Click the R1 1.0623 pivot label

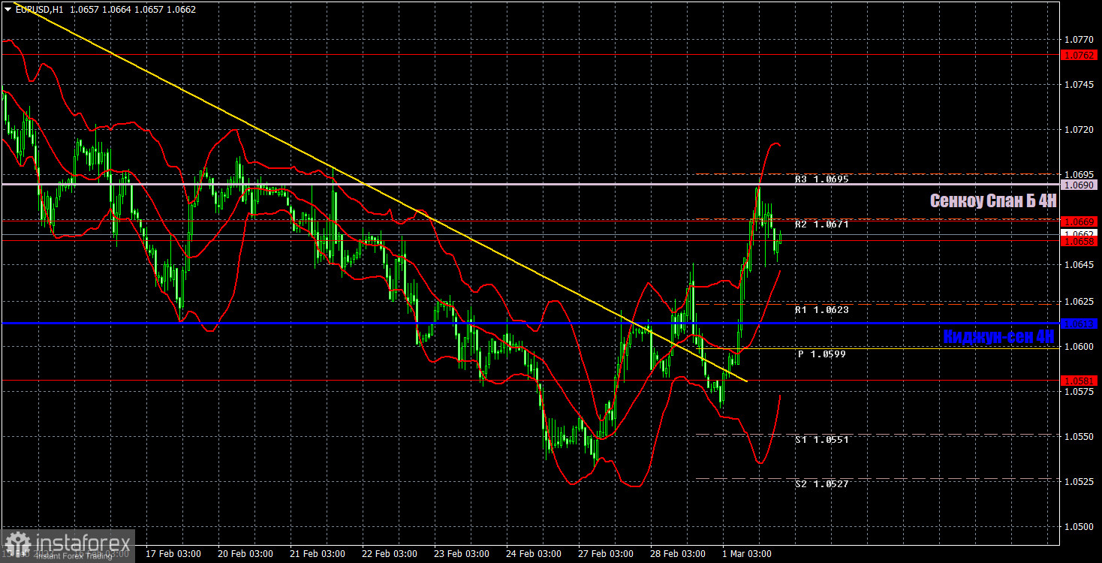[822, 309]
